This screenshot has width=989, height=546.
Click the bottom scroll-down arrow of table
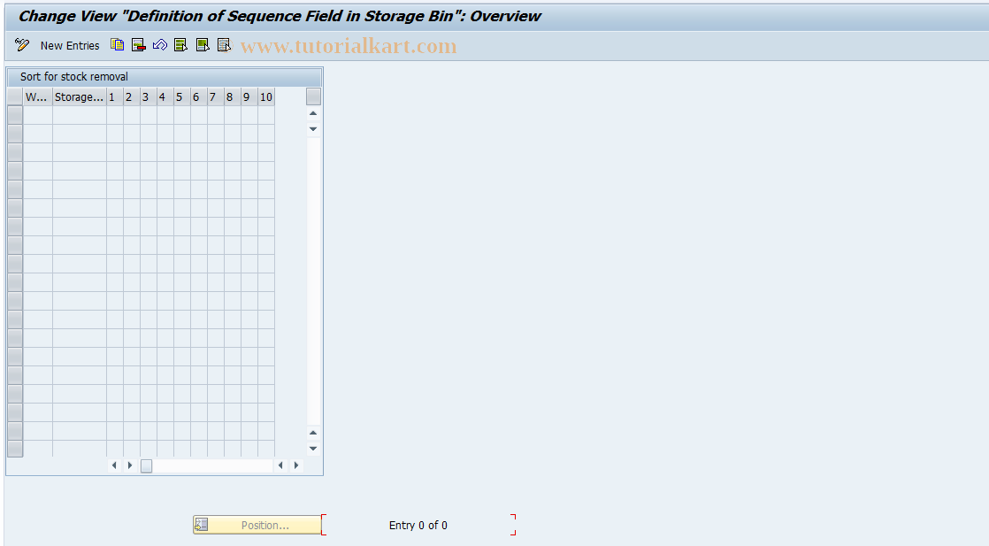click(313, 449)
